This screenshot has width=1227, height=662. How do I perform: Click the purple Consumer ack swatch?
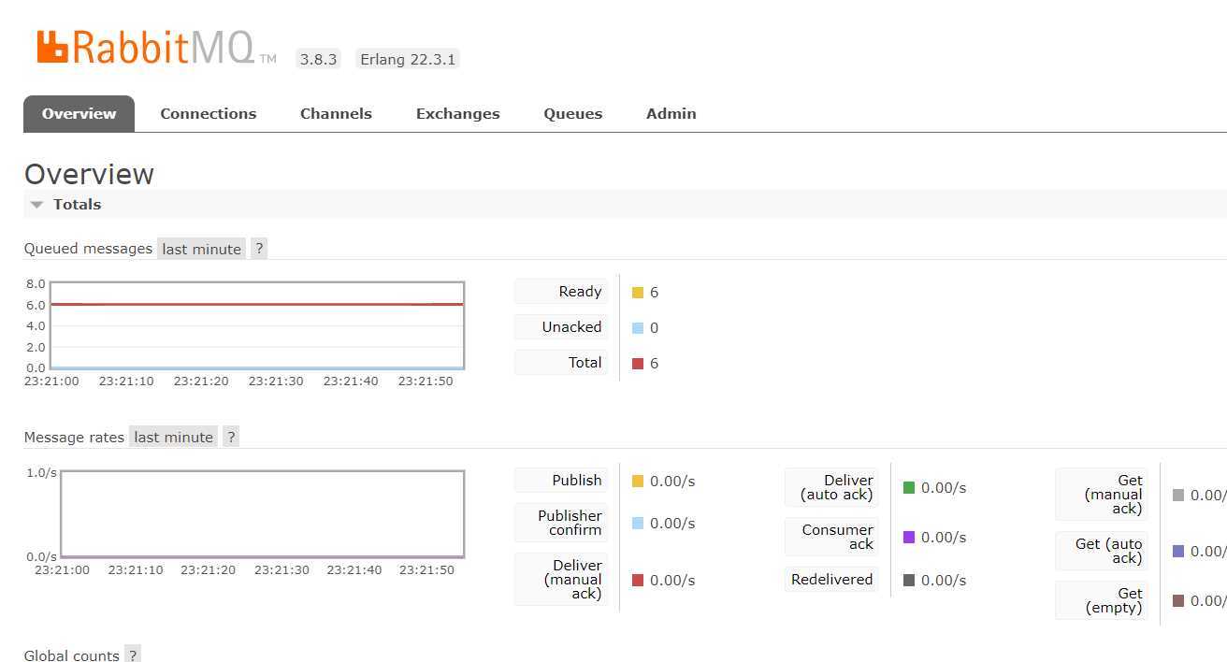(x=909, y=538)
